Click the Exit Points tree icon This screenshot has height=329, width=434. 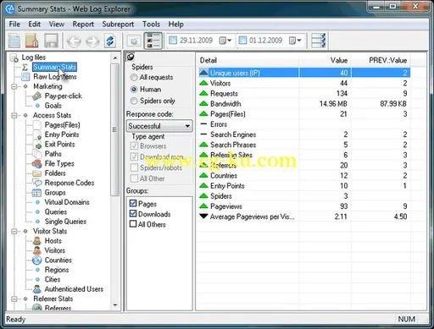click(37, 145)
